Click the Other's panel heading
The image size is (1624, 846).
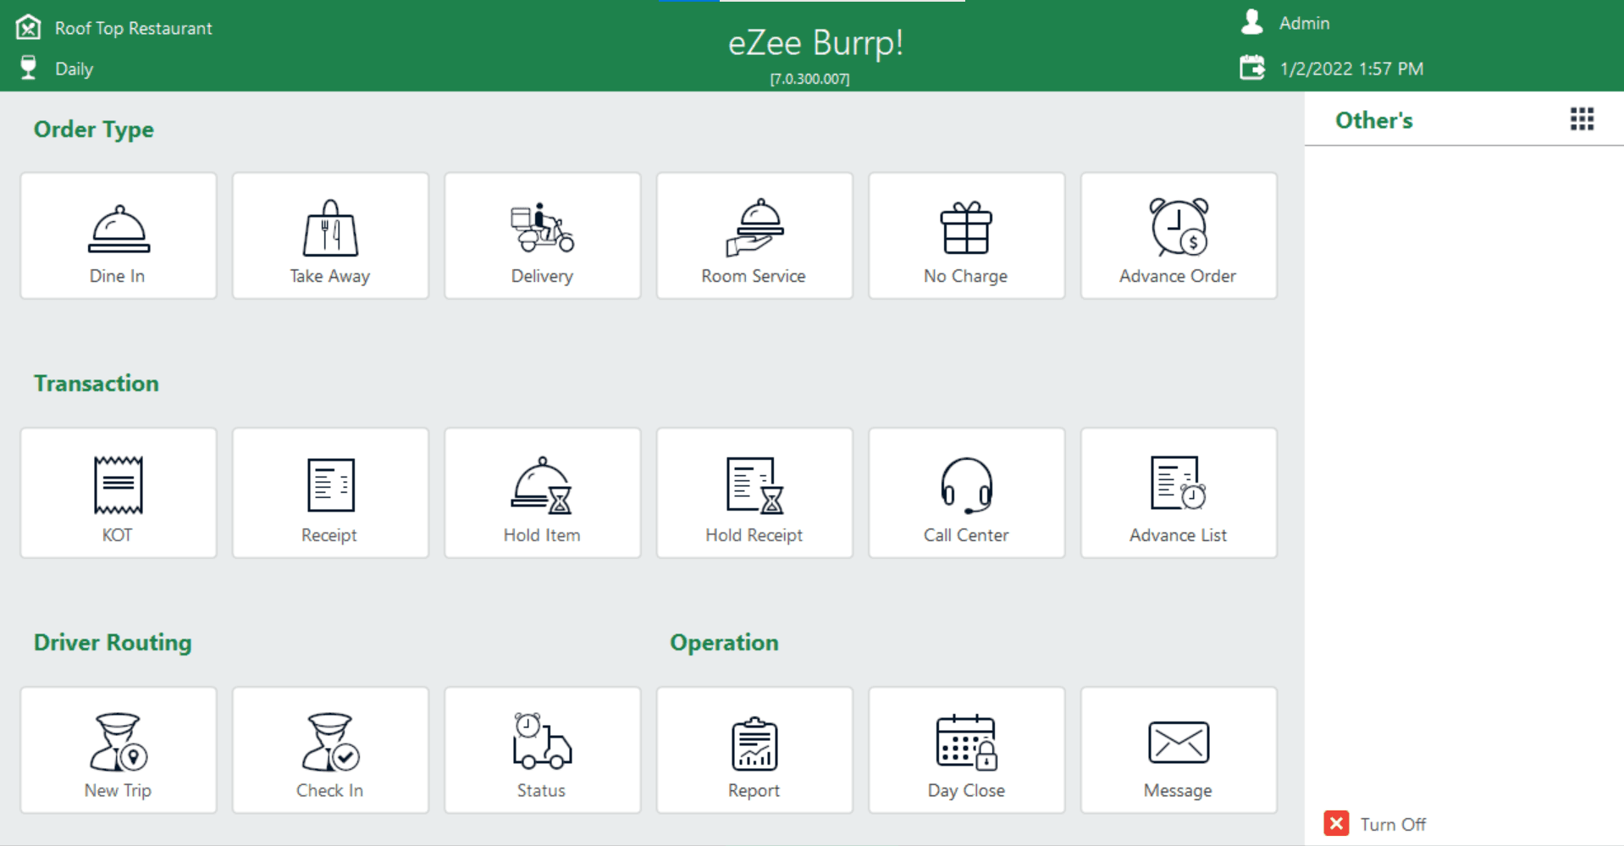[1373, 120]
